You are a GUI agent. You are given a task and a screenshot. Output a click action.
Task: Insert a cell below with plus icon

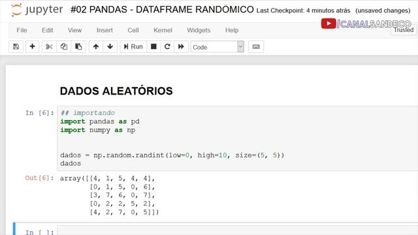point(32,46)
